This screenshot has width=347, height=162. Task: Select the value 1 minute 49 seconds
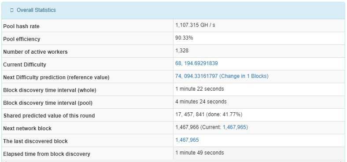click(x=199, y=153)
